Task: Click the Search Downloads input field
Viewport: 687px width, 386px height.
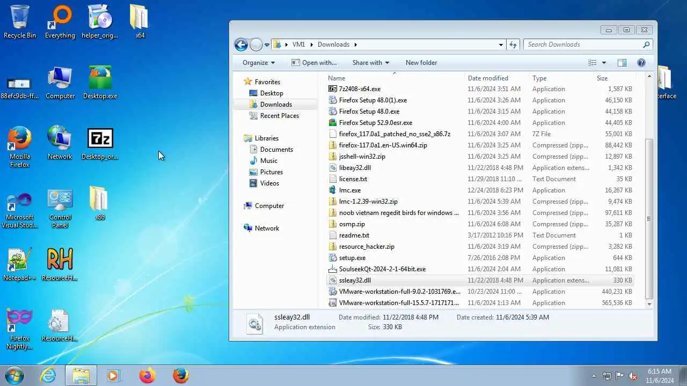Action: click(x=588, y=44)
